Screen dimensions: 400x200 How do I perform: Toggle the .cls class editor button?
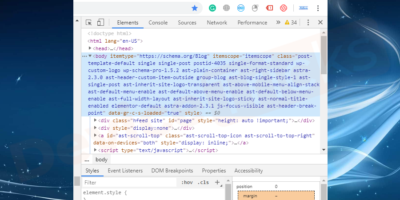(x=203, y=182)
